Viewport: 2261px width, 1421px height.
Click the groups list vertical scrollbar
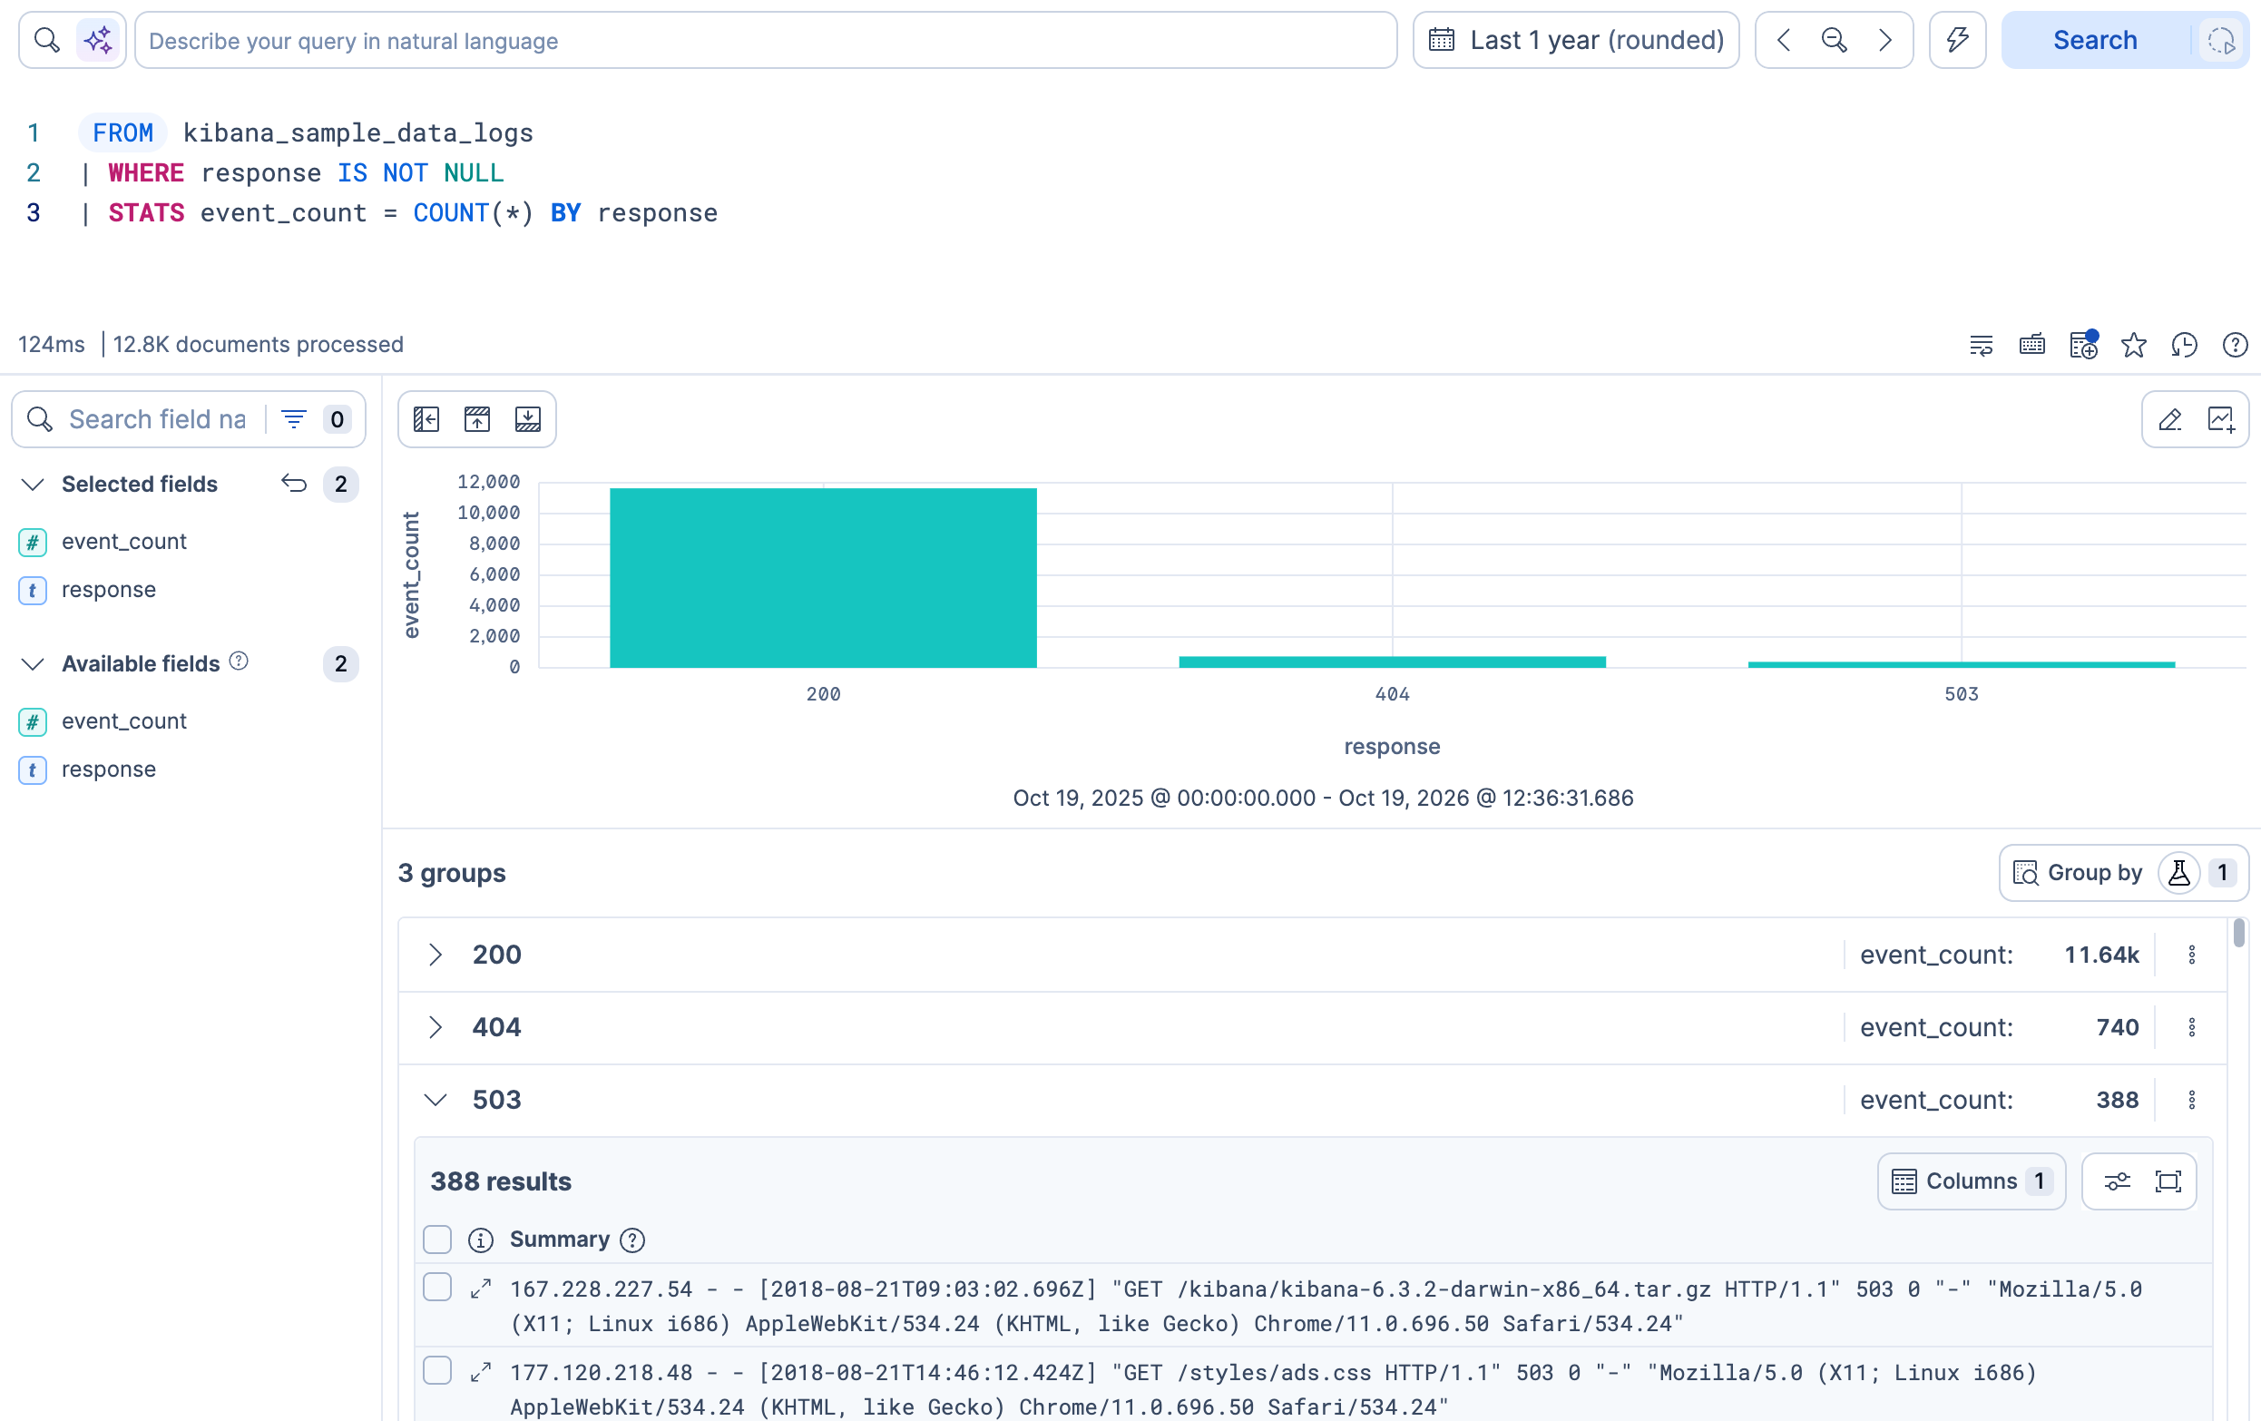click(x=2238, y=933)
